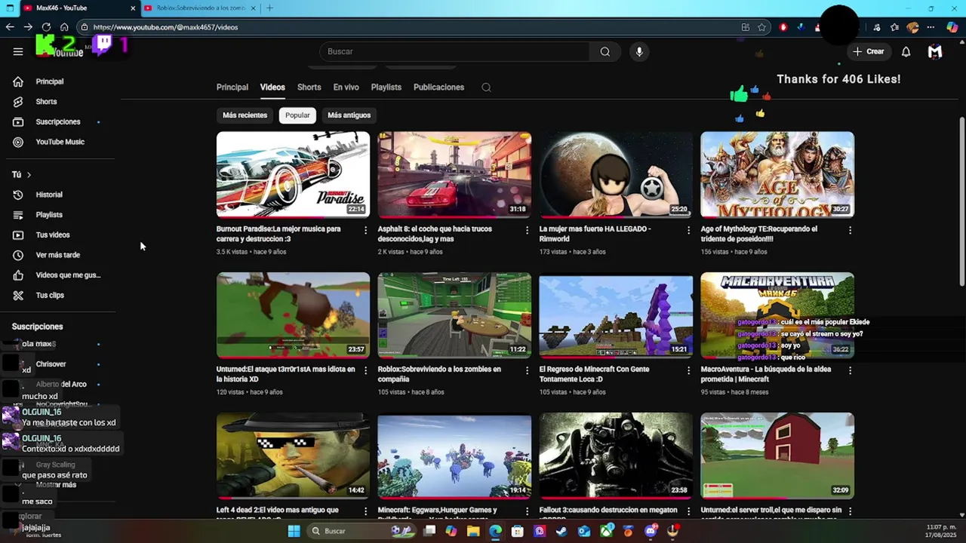Open options for Asphalt 8 video
Viewport: 966px width, 543px height.
click(x=528, y=230)
